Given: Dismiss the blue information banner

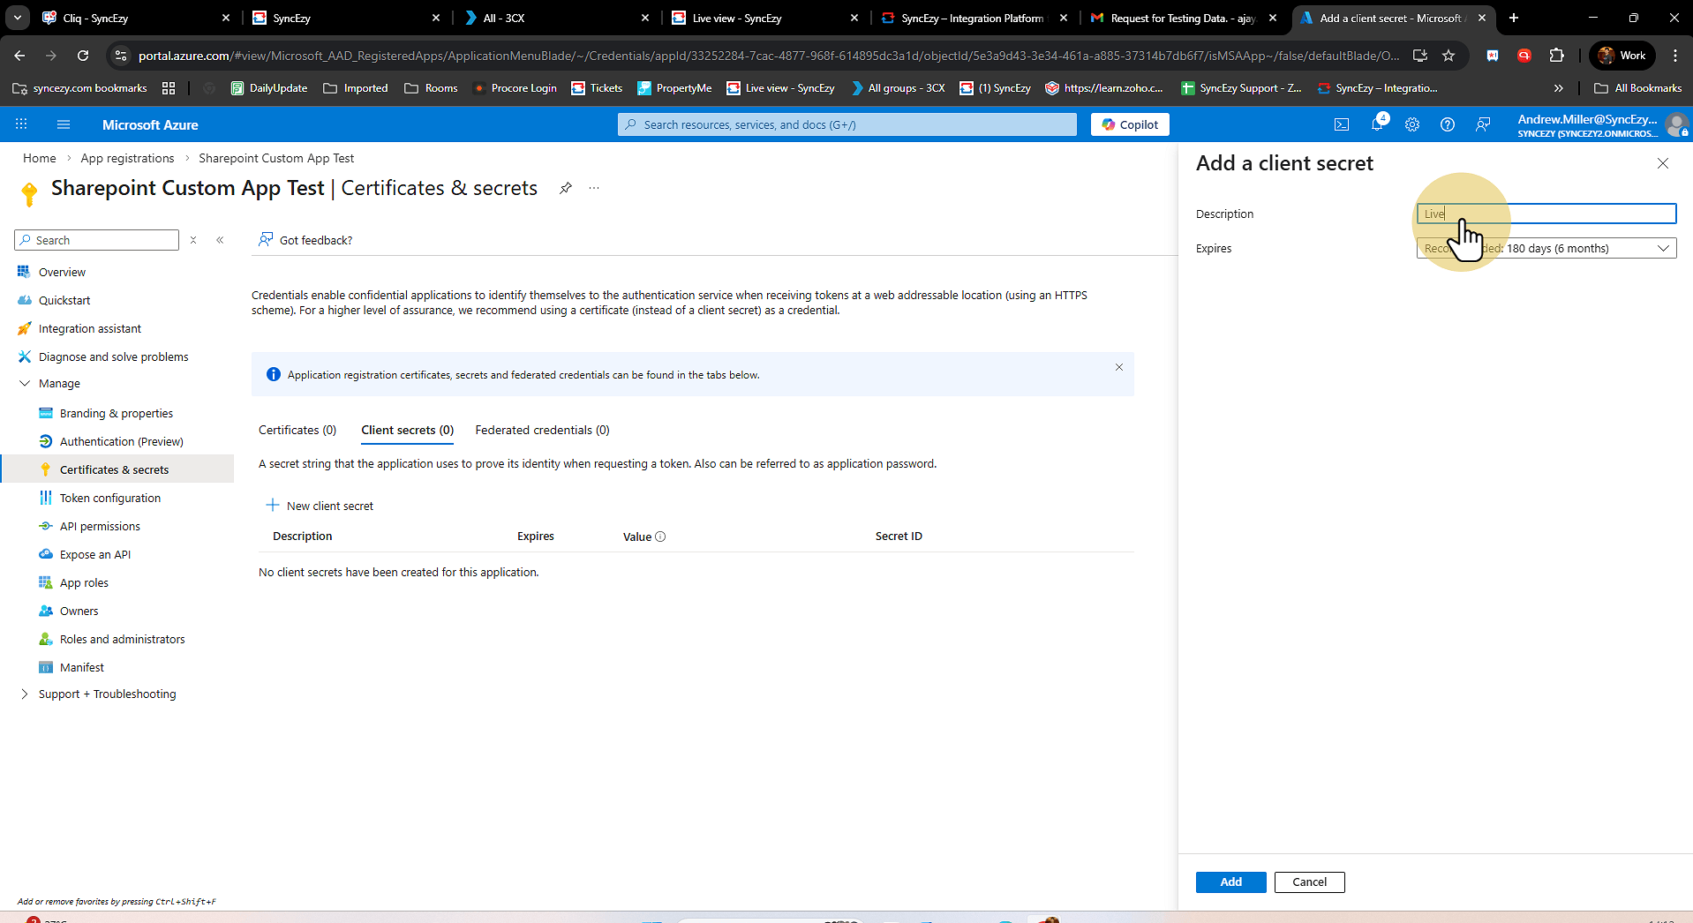Looking at the screenshot, I should pyautogui.click(x=1119, y=367).
